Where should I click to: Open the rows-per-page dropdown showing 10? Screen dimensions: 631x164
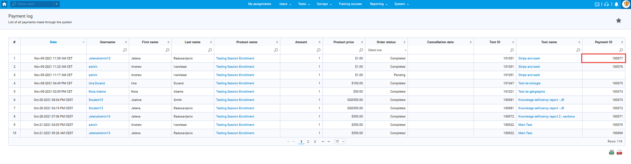point(340,142)
